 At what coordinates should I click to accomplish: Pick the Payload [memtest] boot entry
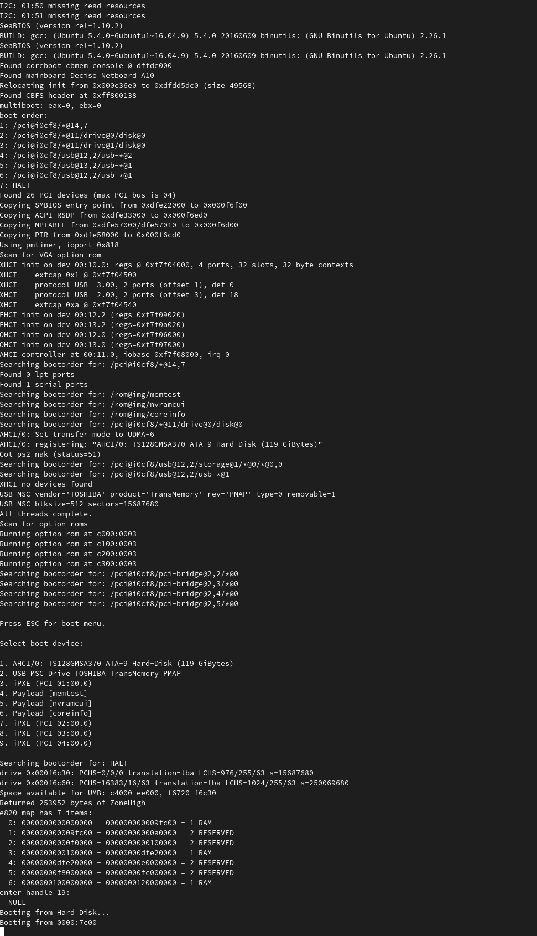pyautogui.click(x=44, y=693)
